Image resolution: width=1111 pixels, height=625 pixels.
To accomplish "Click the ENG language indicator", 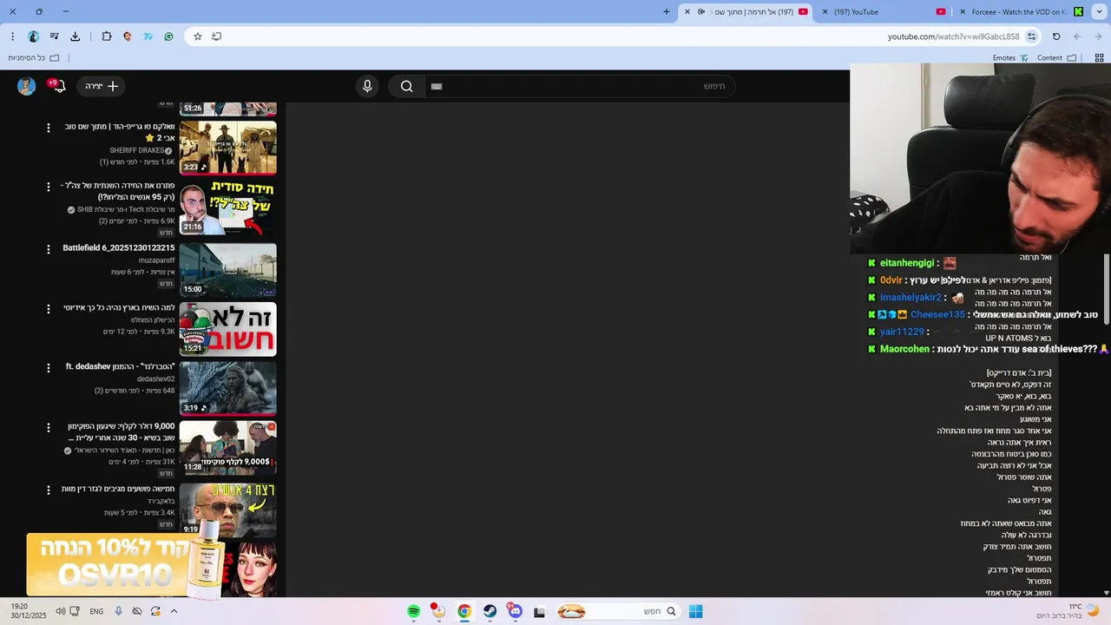I will (x=96, y=611).
